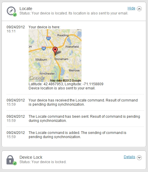The height and width of the screenshot is (172, 148).
Task: Open the Device Lock Details link
Action: point(129,157)
